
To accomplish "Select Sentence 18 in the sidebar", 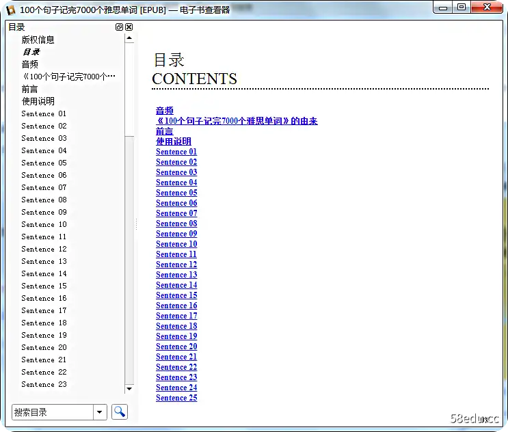I will 44,323.
